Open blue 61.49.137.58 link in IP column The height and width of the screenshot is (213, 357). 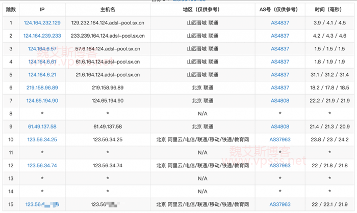[x=42, y=127]
